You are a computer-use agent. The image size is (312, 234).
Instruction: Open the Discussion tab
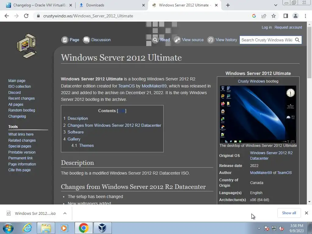point(97,40)
